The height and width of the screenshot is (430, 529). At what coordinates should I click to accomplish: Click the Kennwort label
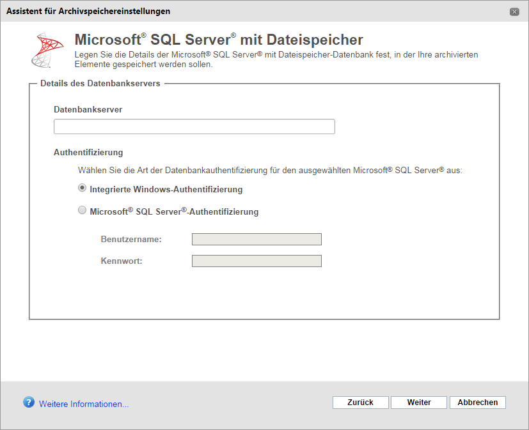pos(122,261)
